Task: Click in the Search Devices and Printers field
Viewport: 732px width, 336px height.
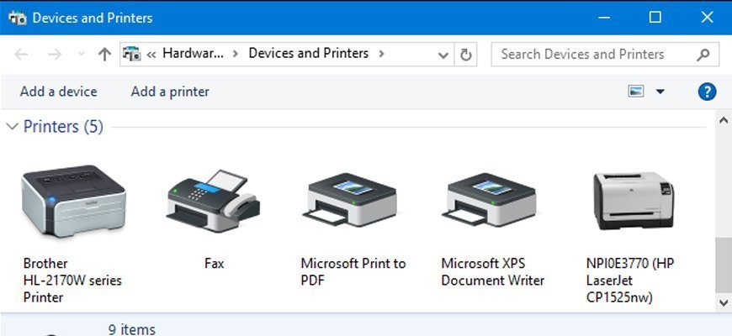Action: tap(593, 55)
